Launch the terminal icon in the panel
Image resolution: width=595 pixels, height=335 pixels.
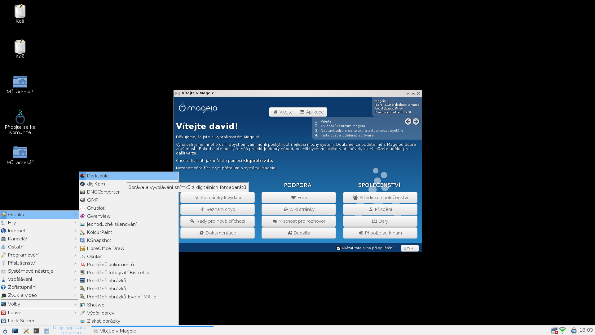coord(36,331)
